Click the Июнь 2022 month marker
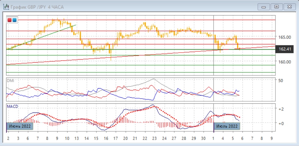This screenshot has height=146, width=299. (x=20, y=126)
